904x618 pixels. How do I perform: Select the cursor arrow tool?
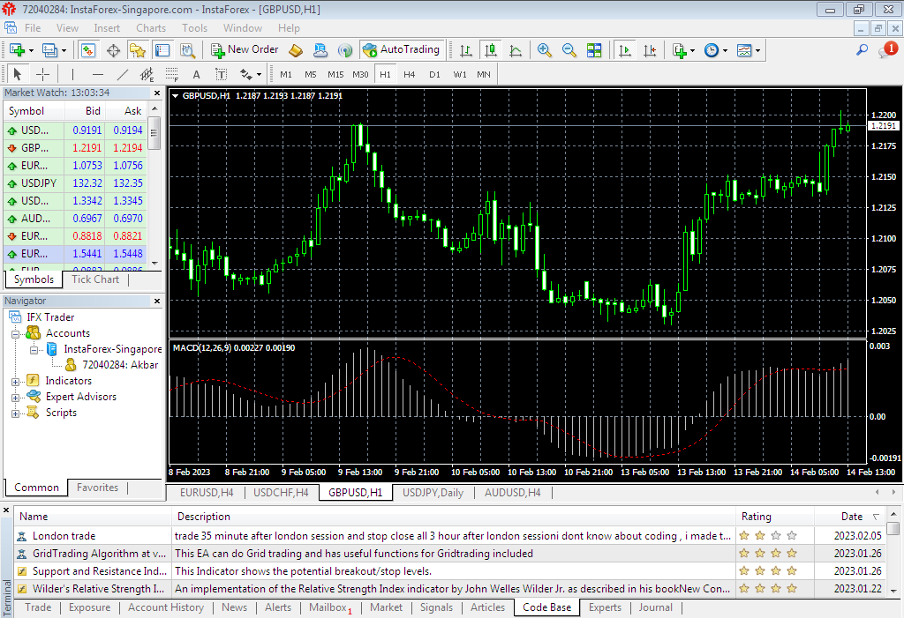[17, 74]
